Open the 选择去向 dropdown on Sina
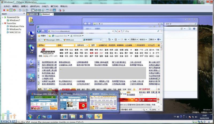This screenshot has width=214, height=124. (82, 45)
